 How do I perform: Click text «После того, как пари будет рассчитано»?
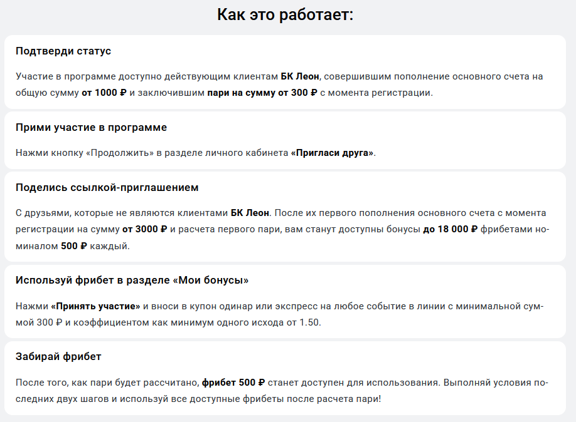(x=107, y=383)
